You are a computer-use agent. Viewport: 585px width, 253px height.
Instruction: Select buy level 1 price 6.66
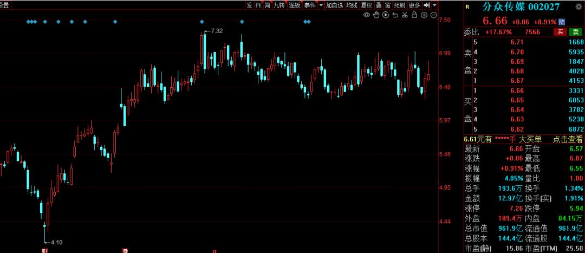(x=517, y=90)
